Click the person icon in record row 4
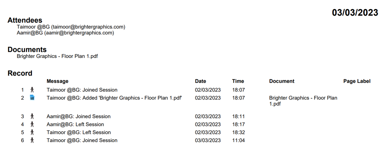Image resolution: width=384 pixels, height=155 pixels. pos(32,124)
